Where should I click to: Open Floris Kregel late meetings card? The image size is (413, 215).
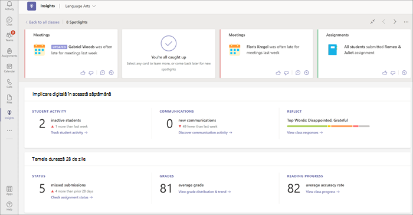pos(266,54)
